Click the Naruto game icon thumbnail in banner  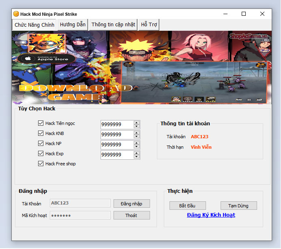(x=47, y=43)
